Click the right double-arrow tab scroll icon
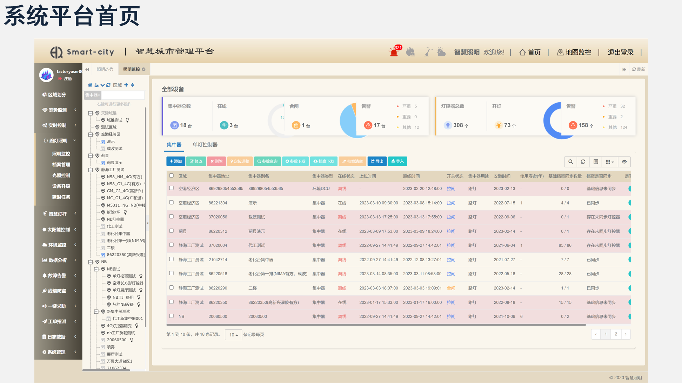Screen dimensions: 682x383 (624, 69)
